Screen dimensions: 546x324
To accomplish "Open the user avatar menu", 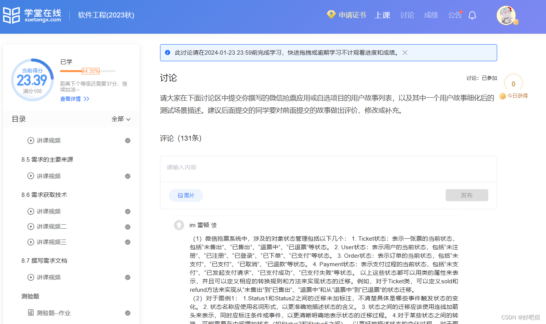I will click(506, 16).
